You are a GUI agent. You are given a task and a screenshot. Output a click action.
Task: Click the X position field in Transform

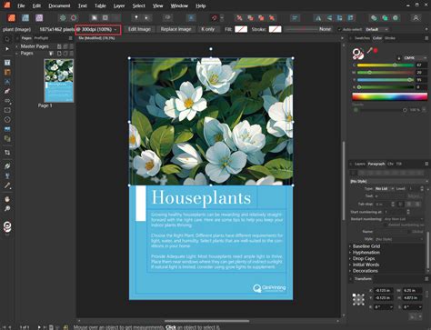(x=384, y=290)
